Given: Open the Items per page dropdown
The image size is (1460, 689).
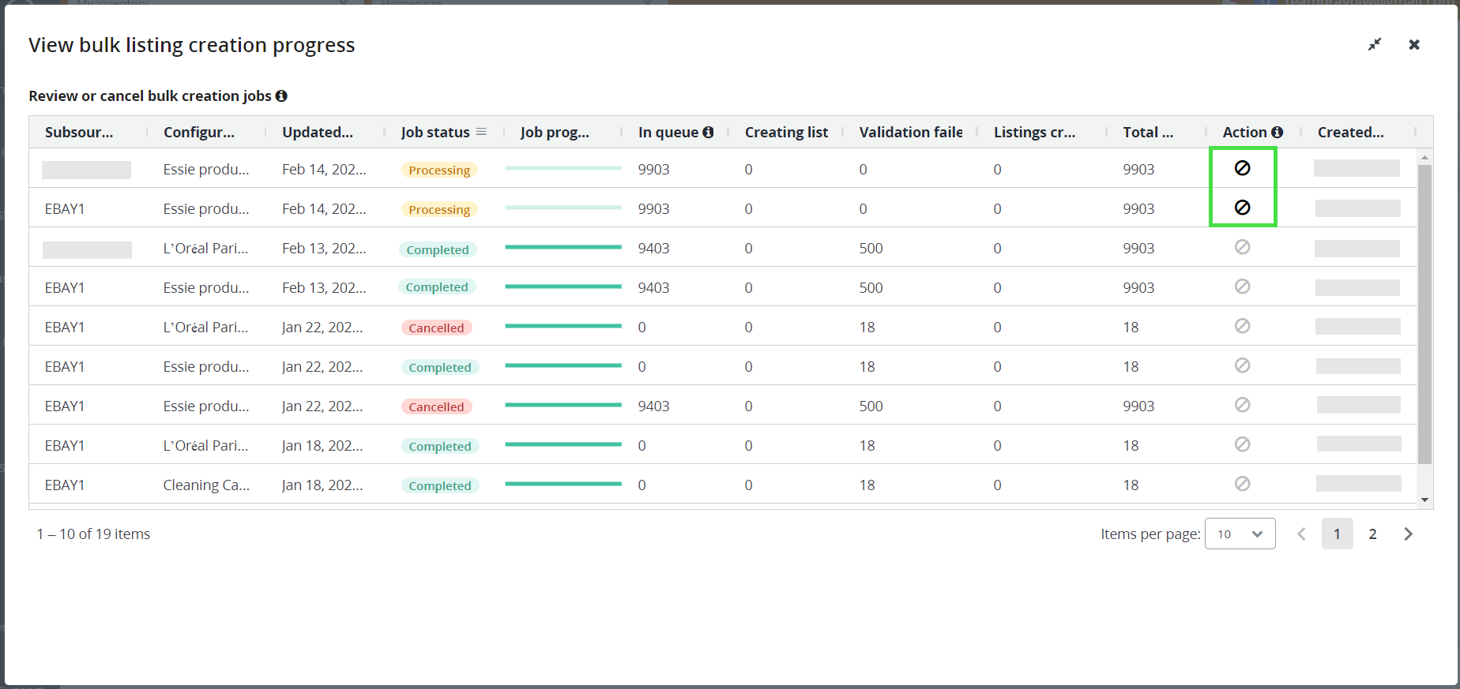Looking at the screenshot, I should tap(1240, 534).
